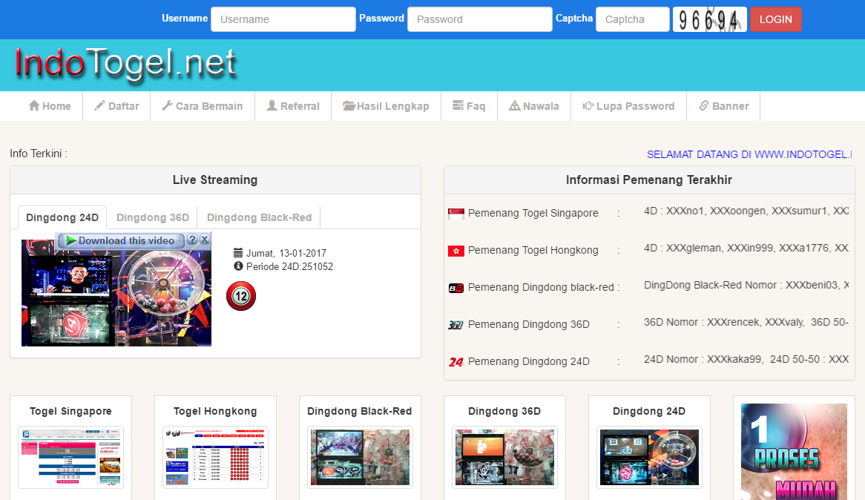Click the Home house icon

coord(34,105)
